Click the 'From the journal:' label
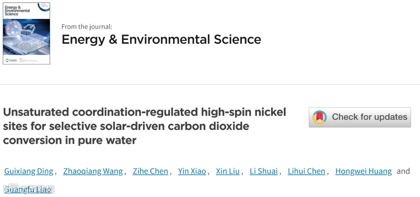Screen dimensions: 420x197 87,27
